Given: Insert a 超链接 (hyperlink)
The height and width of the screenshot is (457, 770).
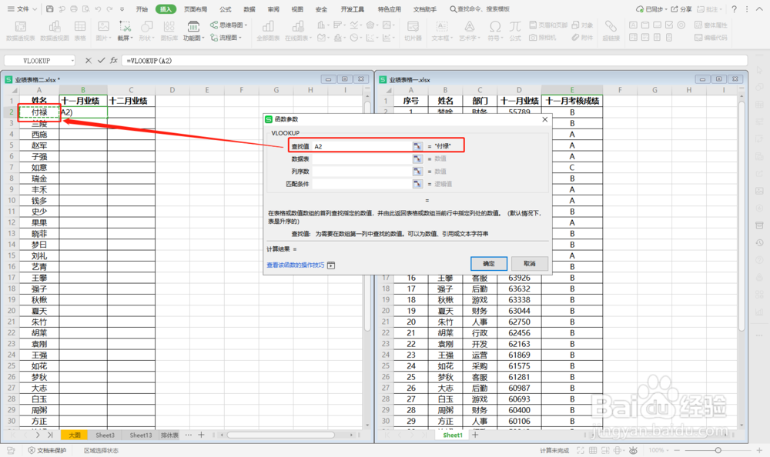Looking at the screenshot, I should [610, 30].
